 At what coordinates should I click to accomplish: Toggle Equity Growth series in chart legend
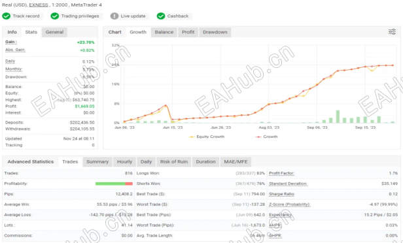tap(207, 137)
